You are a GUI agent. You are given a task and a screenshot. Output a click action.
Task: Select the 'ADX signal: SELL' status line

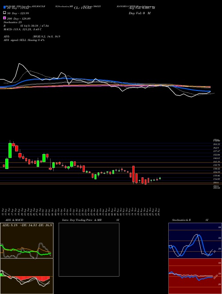[x=24, y=40]
